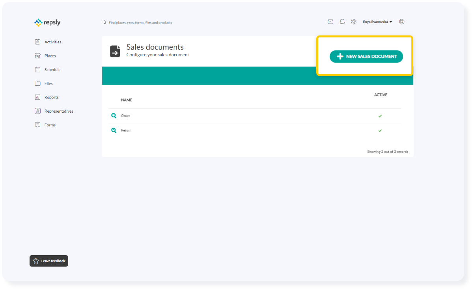Open the Activities menu item
The height and width of the screenshot is (291, 474).
[53, 42]
